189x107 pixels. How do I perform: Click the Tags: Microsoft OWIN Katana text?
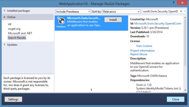click(x=149, y=76)
